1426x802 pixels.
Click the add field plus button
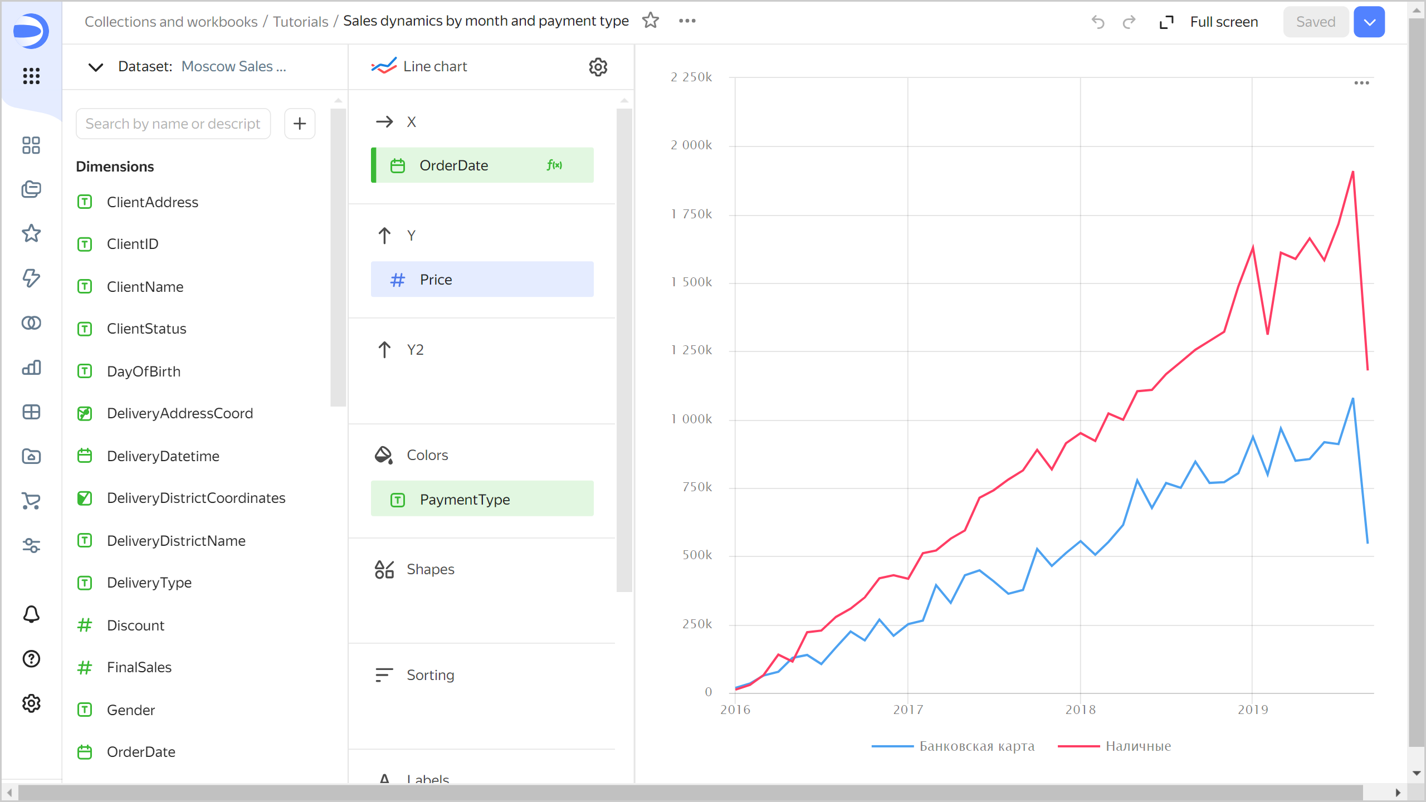click(x=300, y=124)
